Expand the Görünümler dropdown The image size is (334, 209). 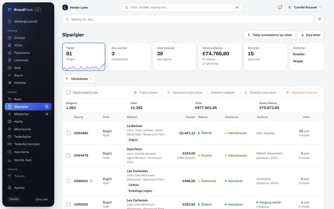(x=79, y=79)
